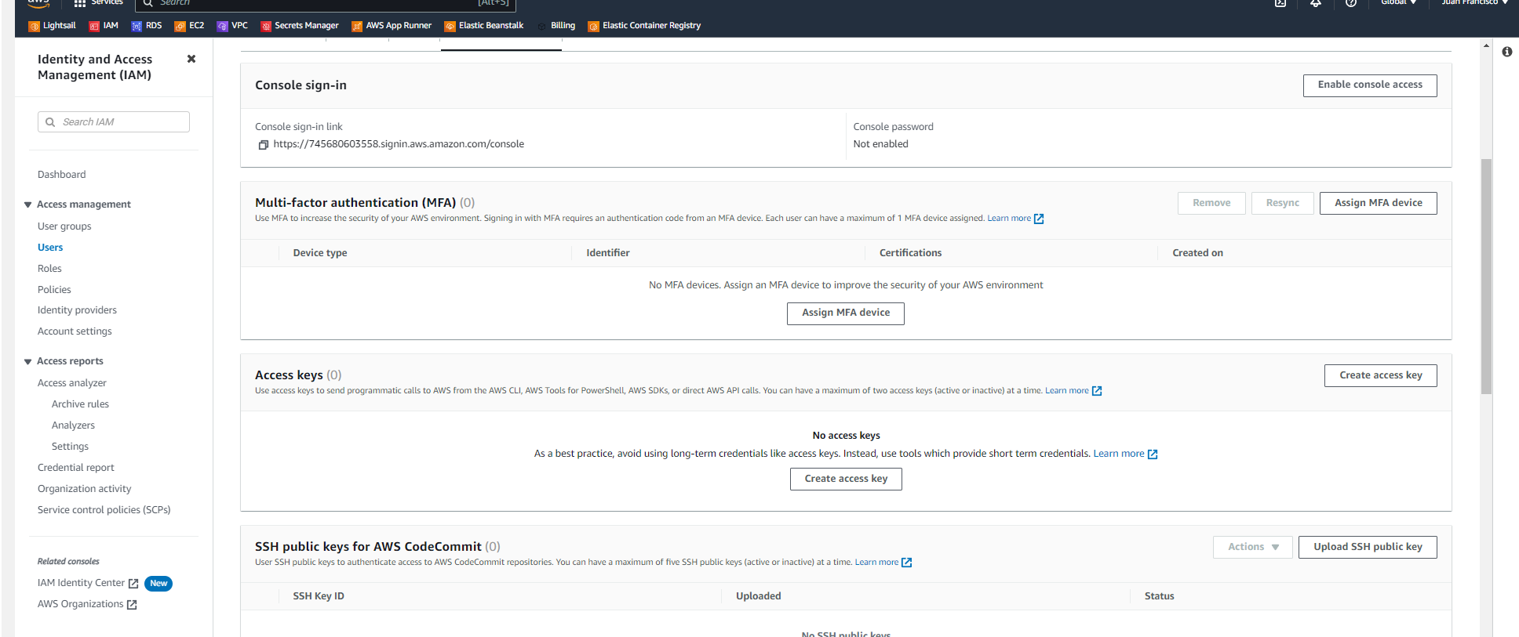This screenshot has height=637, width=1519.
Task: Click Assign MFA device below empty table
Action: coord(846,313)
